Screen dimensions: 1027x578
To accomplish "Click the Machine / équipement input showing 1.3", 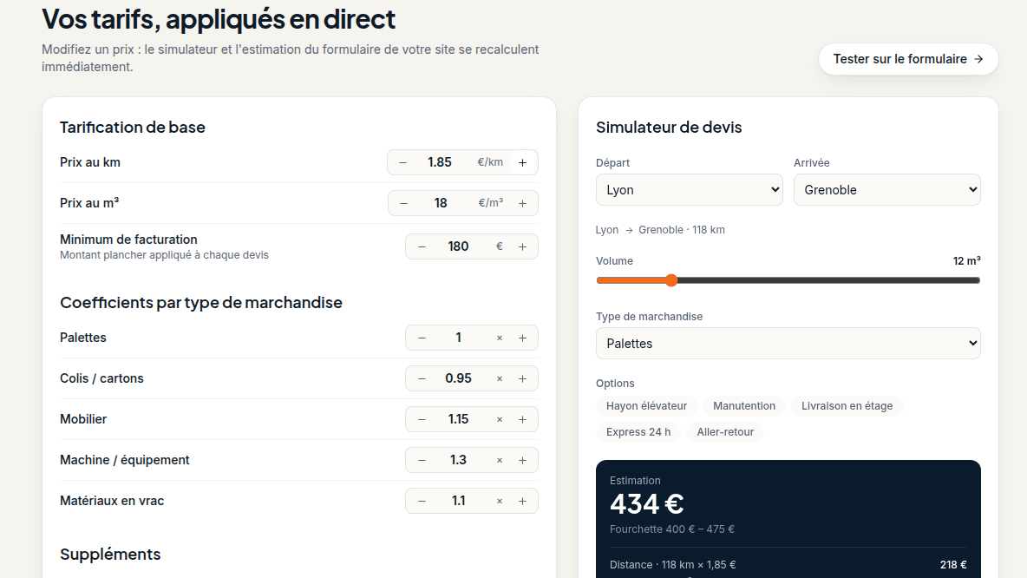I will tap(459, 460).
